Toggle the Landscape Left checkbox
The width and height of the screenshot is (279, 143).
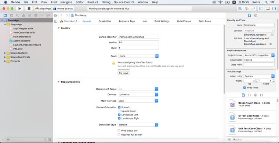tap(119, 115)
